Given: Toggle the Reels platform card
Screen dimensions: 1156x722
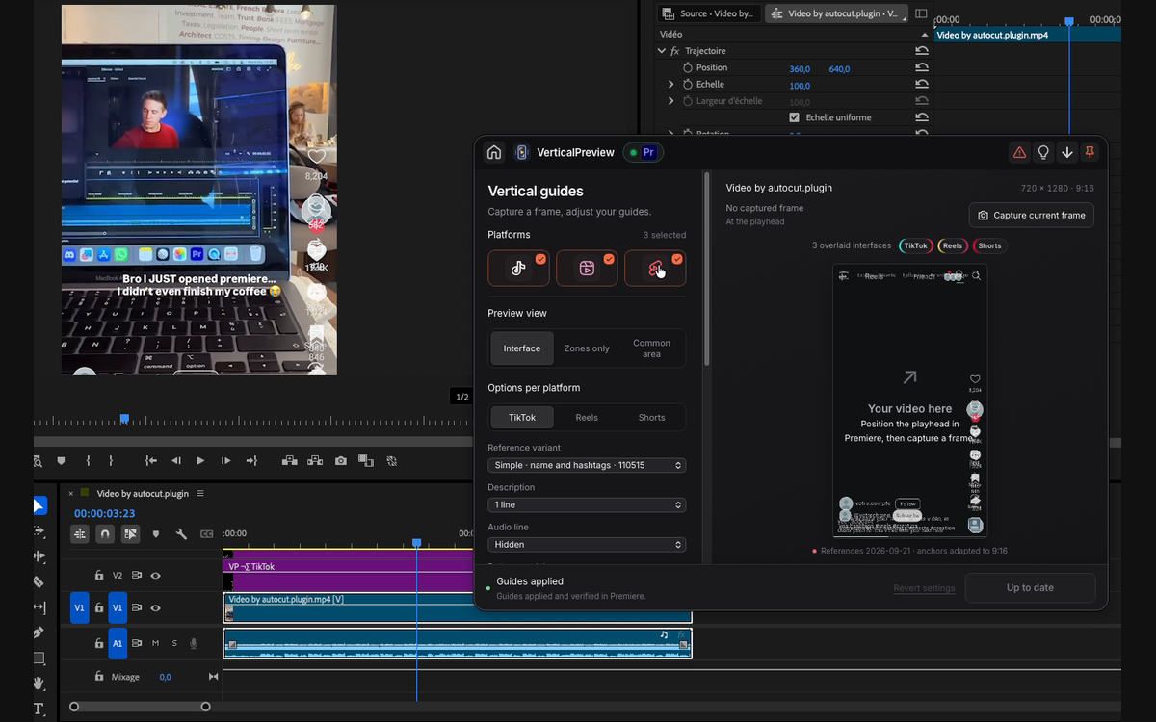Looking at the screenshot, I should [x=587, y=269].
